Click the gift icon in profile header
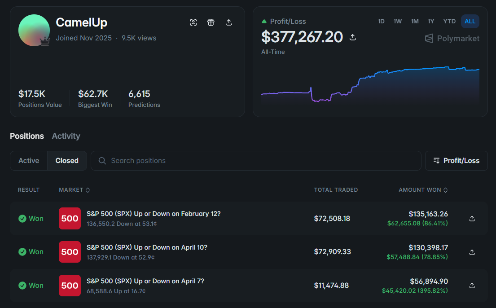 pos(211,22)
